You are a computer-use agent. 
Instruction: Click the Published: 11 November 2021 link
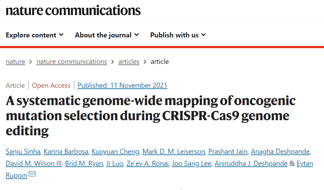[x=122, y=85]
